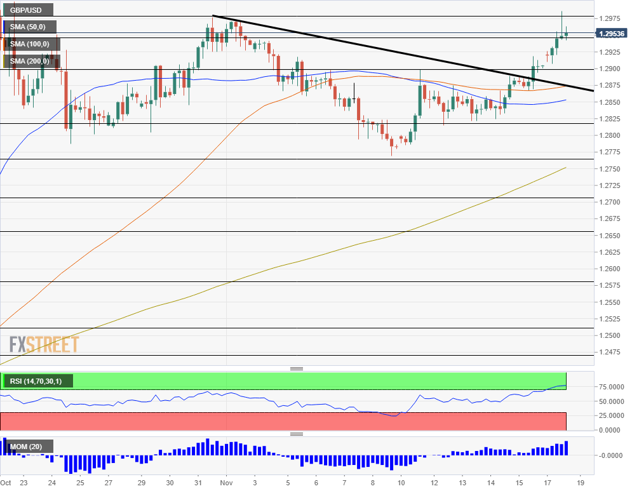The width and height of the screenshot is (639, 491).
Task: Click the 1.2725 price axis label
Action: point(610,185)
